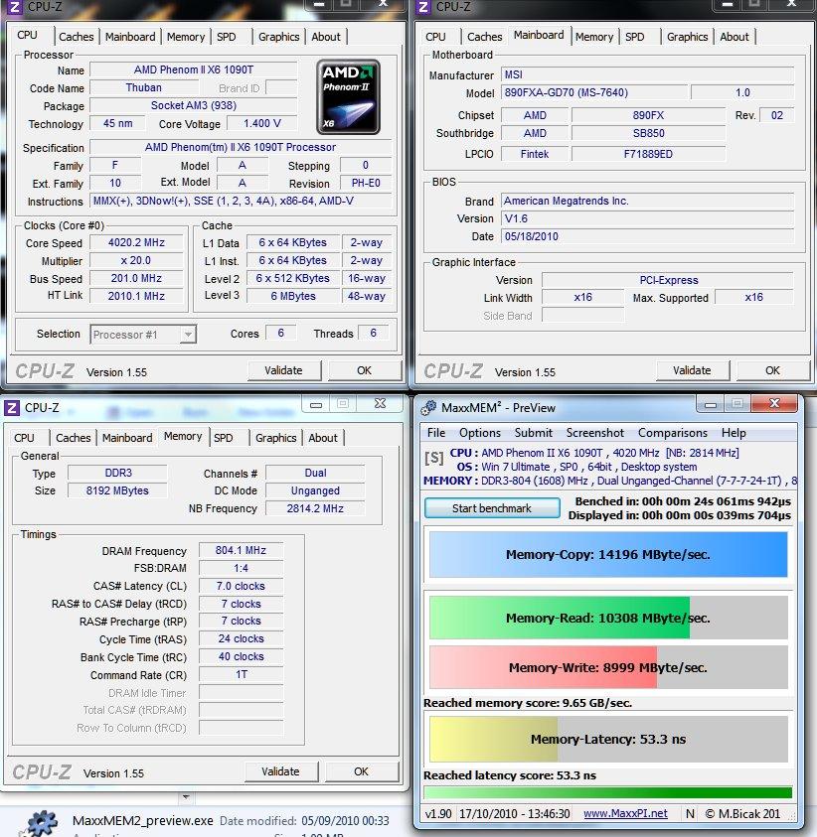Click the Multiplier value x 20.0
Viewport: 817px width, 837px height.
pos(136,260)
